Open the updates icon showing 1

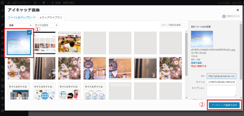pos(35,3)
